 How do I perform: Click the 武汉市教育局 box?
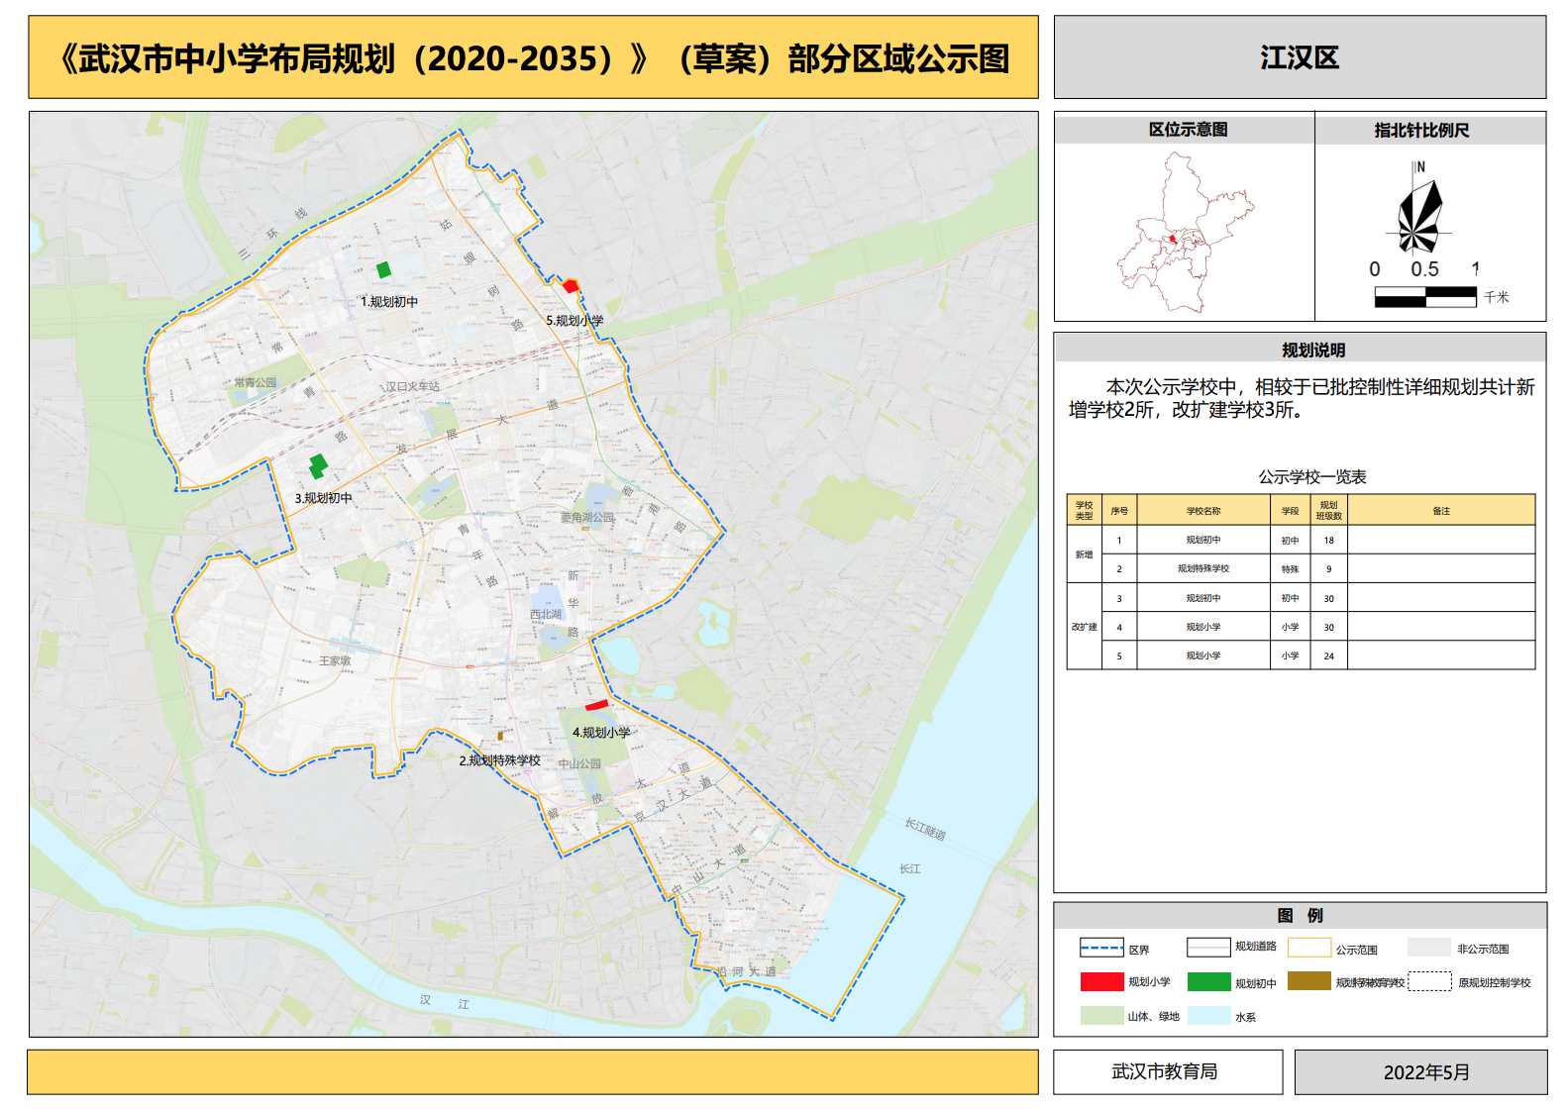pyautogui.click(x=1167, y=1071)
